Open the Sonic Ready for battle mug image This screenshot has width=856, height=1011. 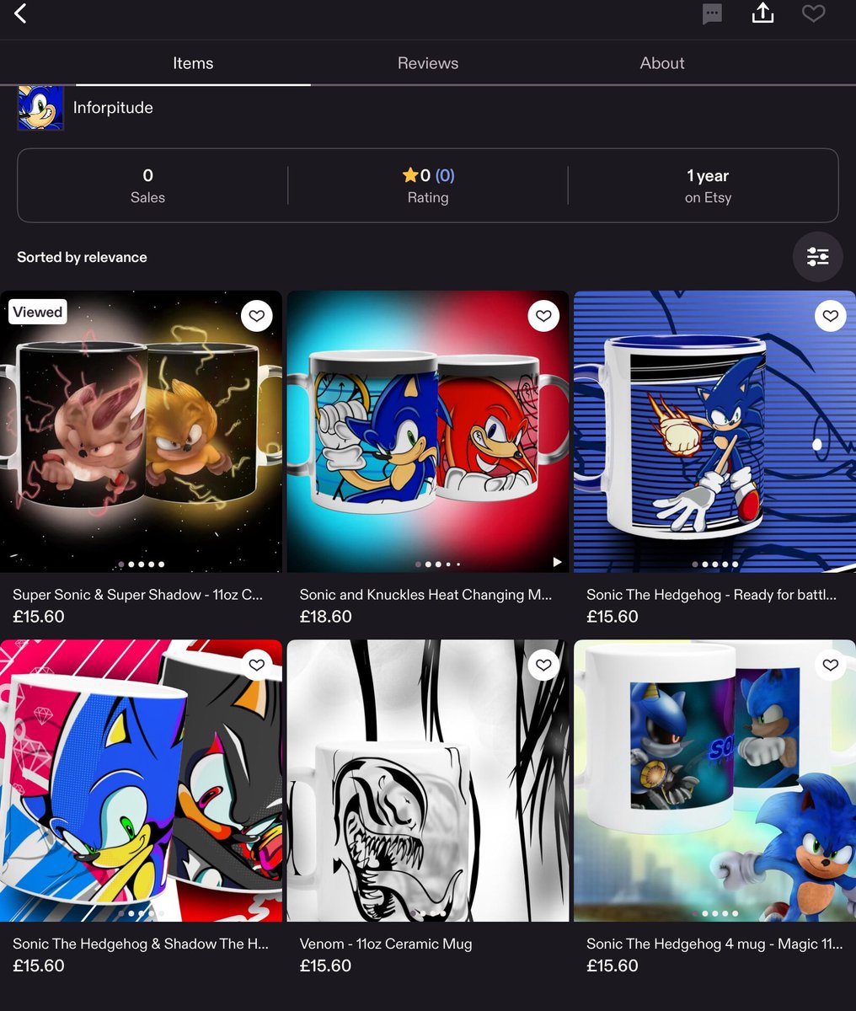point(714,431)
